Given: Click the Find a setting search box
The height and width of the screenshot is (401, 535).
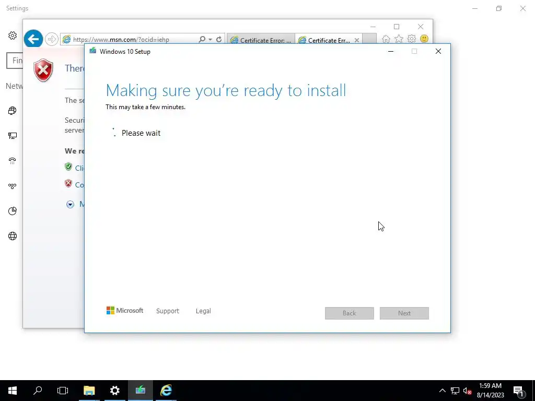Looking at the screenshot, I should point(15,61).
